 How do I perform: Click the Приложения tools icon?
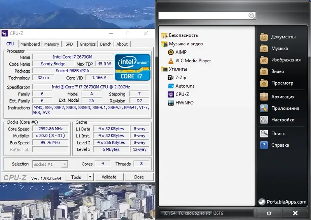(264, 108)
